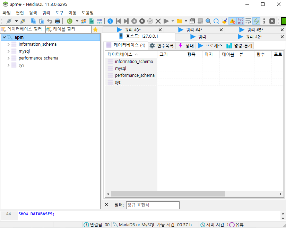Click the disconnect plug icon
286x228 pixels.
pos(23,21)
